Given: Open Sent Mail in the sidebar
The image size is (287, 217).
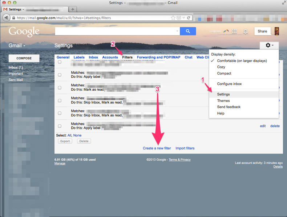Looking at the screenshot, I should pyautogui.click(x=16, y=80).
